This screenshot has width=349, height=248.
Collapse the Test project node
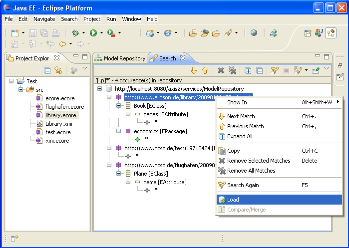(x=11, y=81)
